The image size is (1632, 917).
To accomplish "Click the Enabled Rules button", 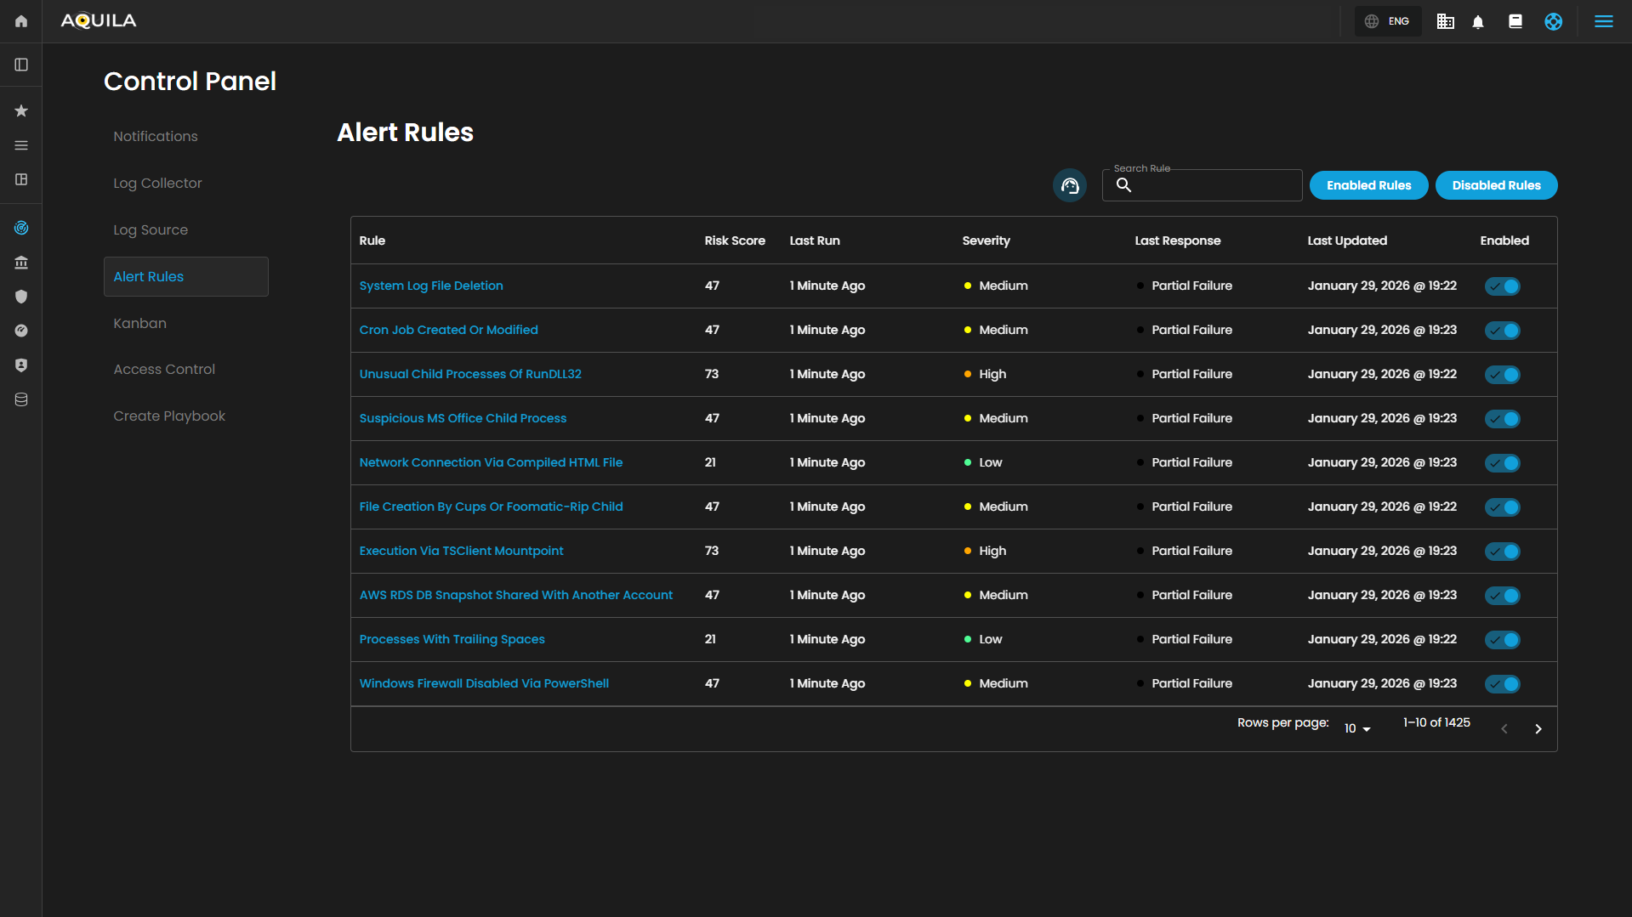I will click(1368, 185).
